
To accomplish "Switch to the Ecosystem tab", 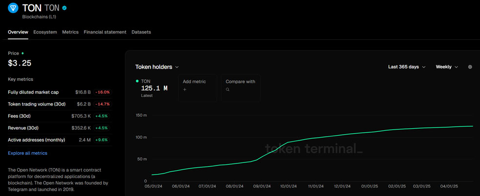I will (45, 32).
